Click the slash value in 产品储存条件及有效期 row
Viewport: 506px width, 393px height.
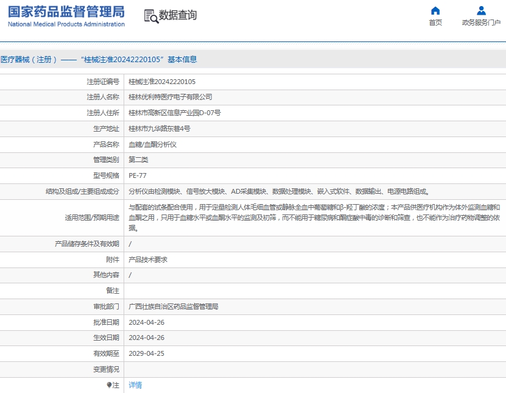pyautogui.click(x=130, y=244)
